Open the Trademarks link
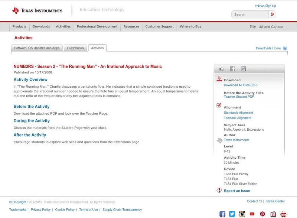297x218 pixels. pyautogui.click(x=17, y=210)
